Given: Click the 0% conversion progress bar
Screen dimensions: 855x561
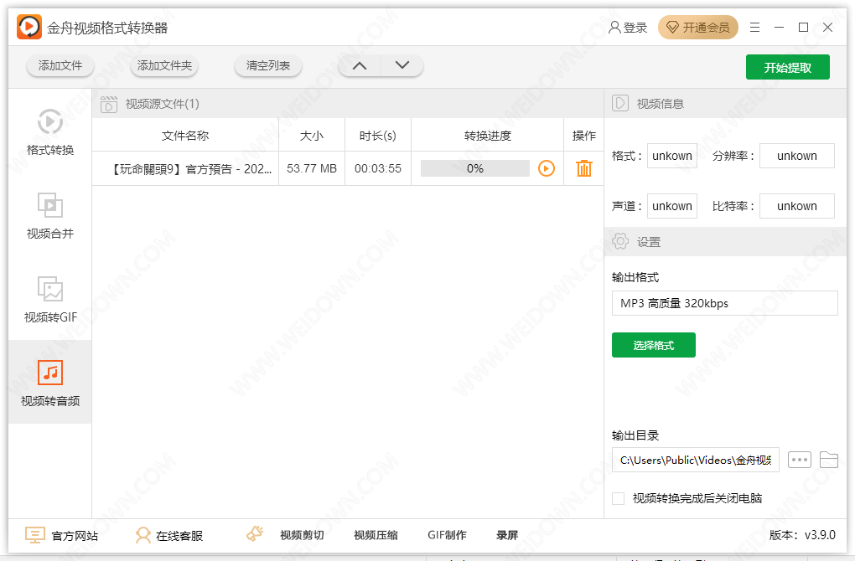Looking at the screenshot, I should pos(475,169).
